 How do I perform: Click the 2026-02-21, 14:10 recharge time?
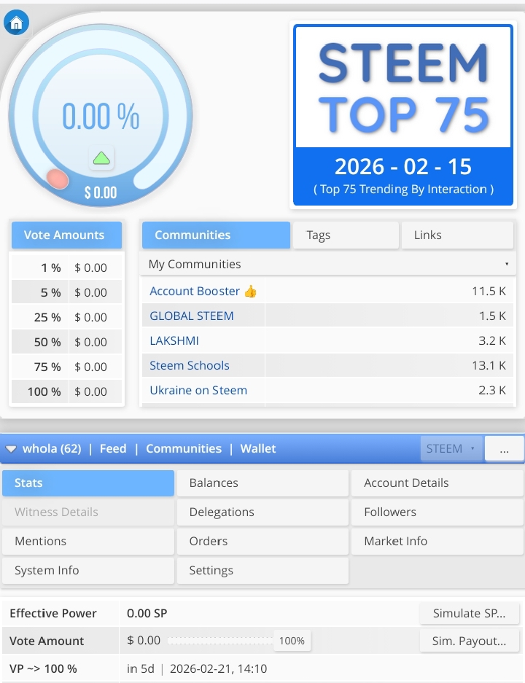click(218, 668)
